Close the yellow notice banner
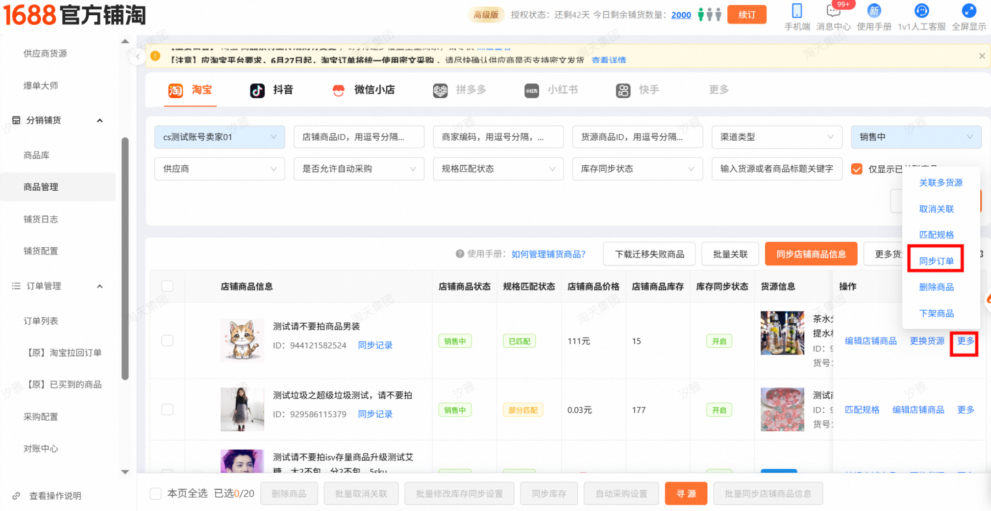This screenshot has width=991, height=511. (x=982, y=56)
